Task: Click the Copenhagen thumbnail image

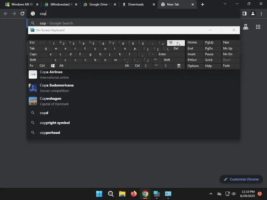Action: coord(33,101)
